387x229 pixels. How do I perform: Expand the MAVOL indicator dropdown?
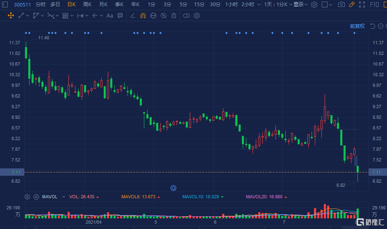click(63, 197)
